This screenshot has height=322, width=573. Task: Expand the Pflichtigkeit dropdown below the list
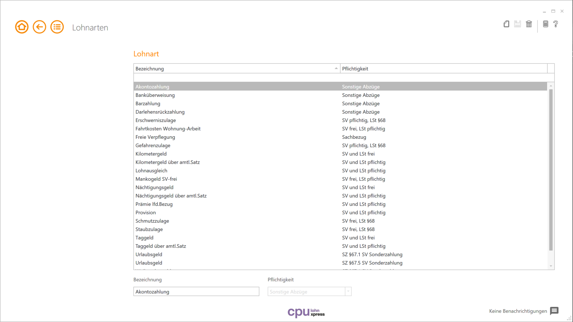[348, 291]
